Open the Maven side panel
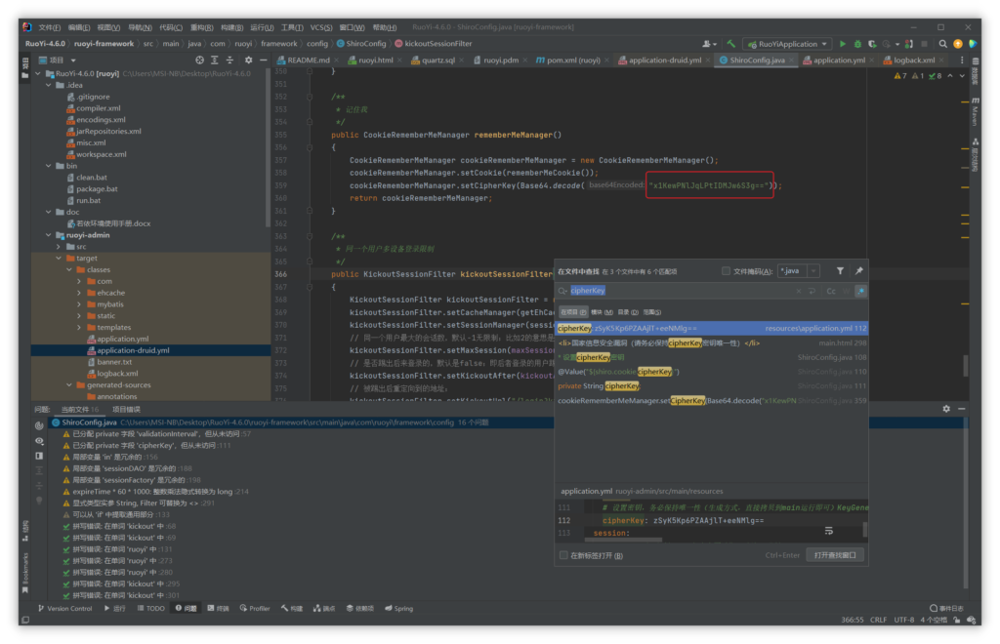 point(976,111)
